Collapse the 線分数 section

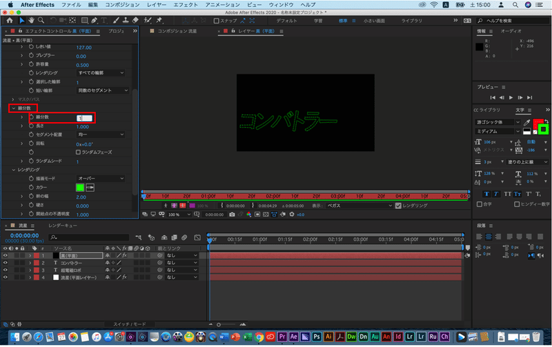tap(14, 108)
